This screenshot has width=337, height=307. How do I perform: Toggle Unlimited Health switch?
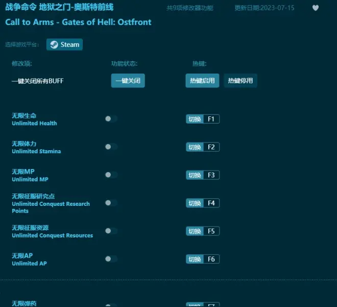[111, 119]
